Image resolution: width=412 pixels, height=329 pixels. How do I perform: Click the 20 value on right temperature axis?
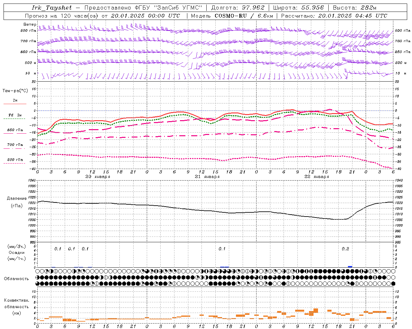tap(397, 82)
